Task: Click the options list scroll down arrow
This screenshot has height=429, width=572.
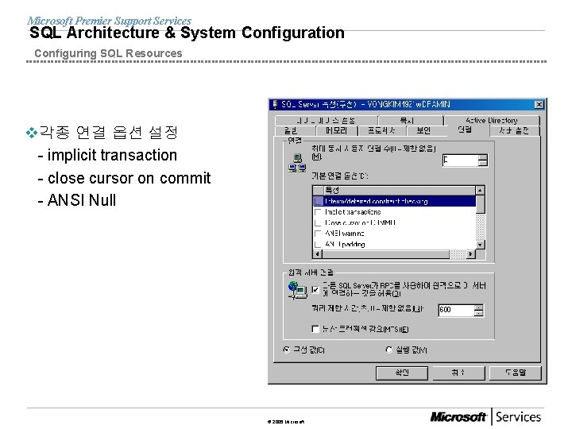Action: (x=480, y=245)
